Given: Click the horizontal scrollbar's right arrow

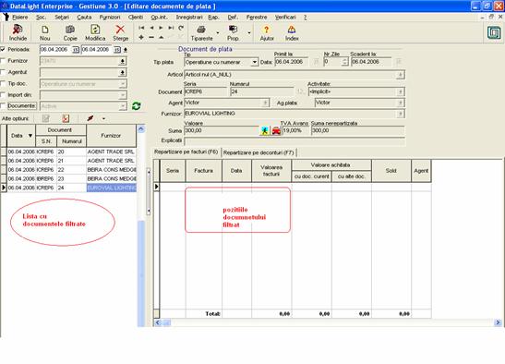Looking at the screenshot, I should 498,322.
